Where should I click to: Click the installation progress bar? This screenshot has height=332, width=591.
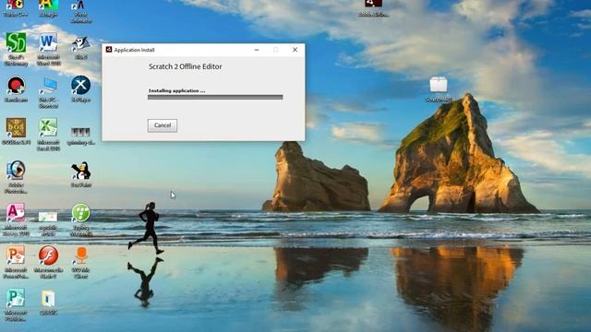pos(215,97)
